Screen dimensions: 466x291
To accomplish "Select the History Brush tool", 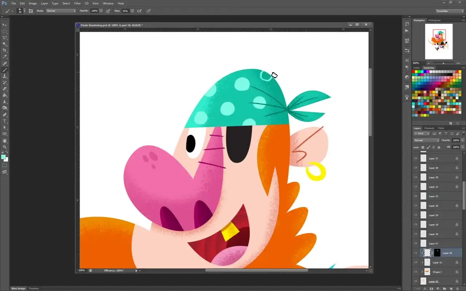I will (5, 83).
